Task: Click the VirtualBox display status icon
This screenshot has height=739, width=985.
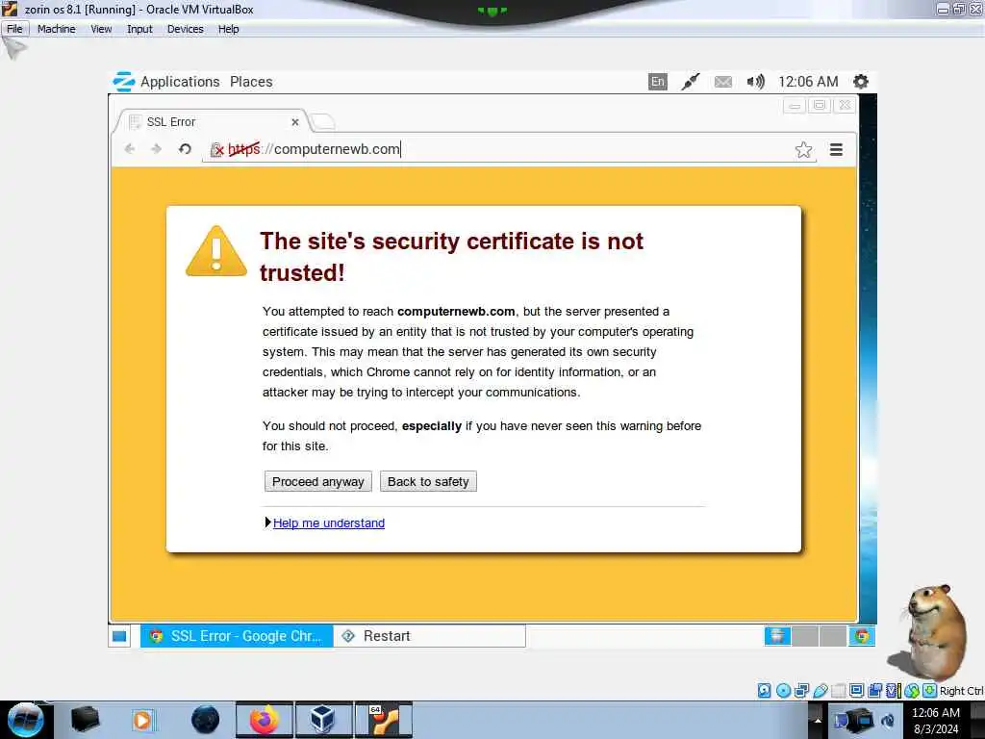Action: tap(856, 691)
